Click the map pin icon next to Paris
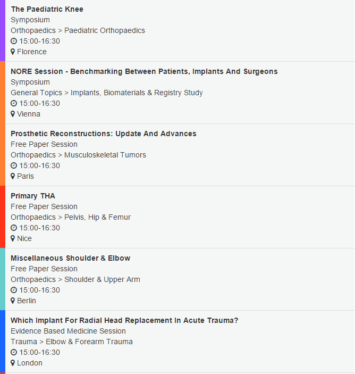The width and height of the screenshot is (355, 374). click(13, 176)
